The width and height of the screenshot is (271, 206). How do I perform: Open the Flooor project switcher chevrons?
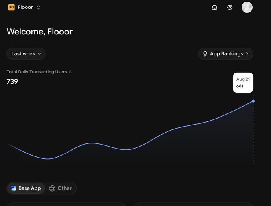[39, 7]
